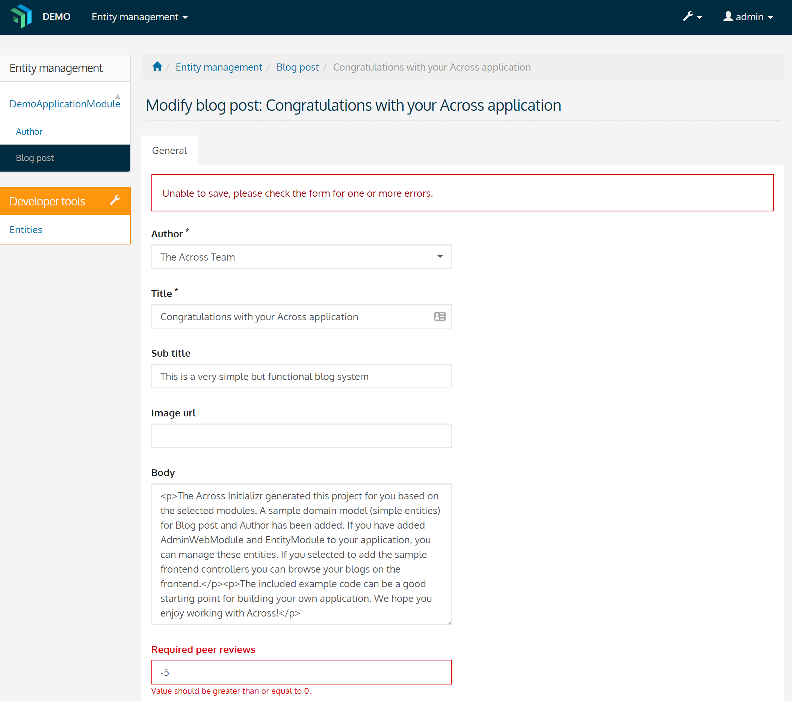This screenshot has height=701, width=792.
Task: Click the Image url empty input field
Action: (302, 436)
